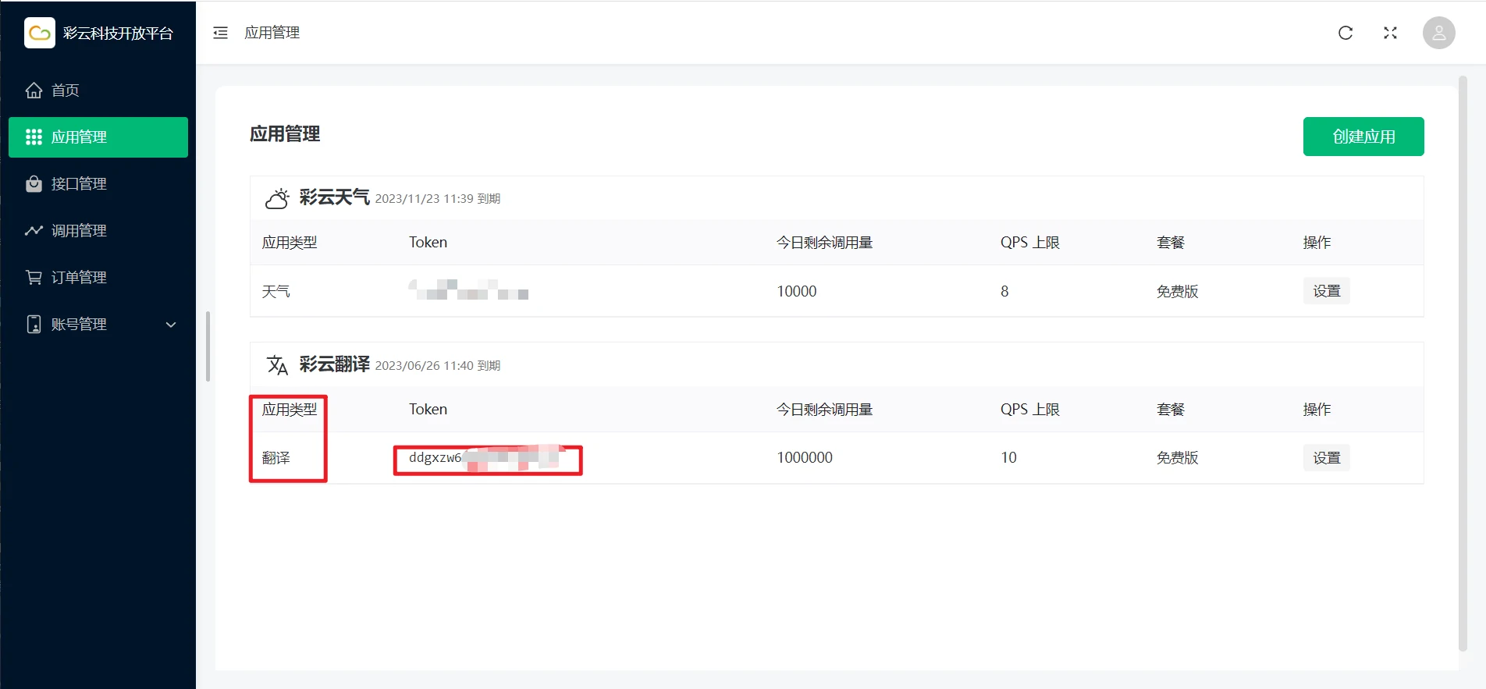The height and width of the screenshot is (689, 1486).
Task: Collapse sidebar with the menu fold icon
Action: [x=221, y=33]
